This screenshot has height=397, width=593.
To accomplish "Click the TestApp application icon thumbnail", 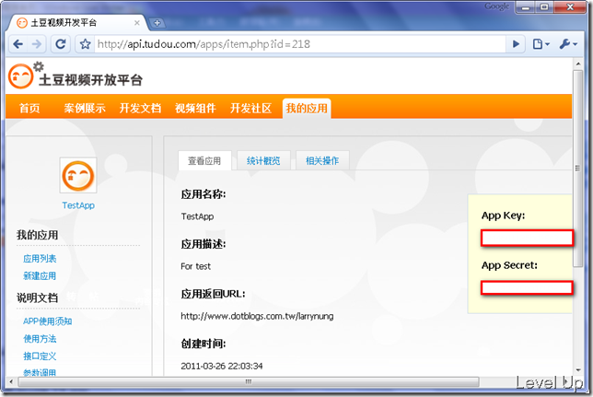I will [78, 175].
